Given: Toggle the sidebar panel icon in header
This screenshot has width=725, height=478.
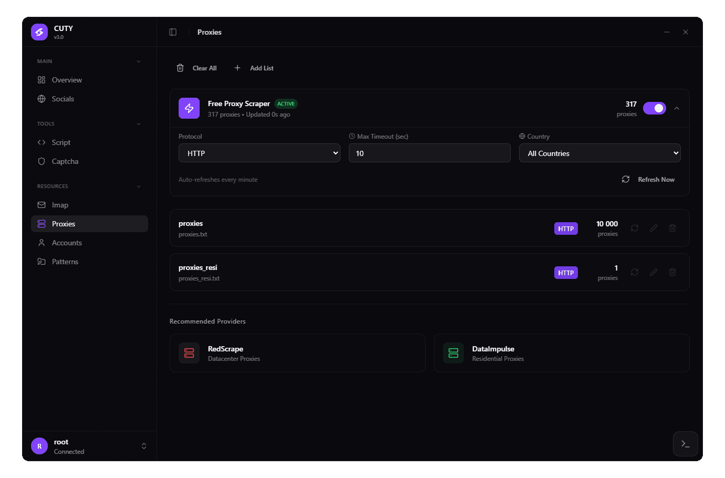Looking at the screenshot, I should click(x=173, y=32).
